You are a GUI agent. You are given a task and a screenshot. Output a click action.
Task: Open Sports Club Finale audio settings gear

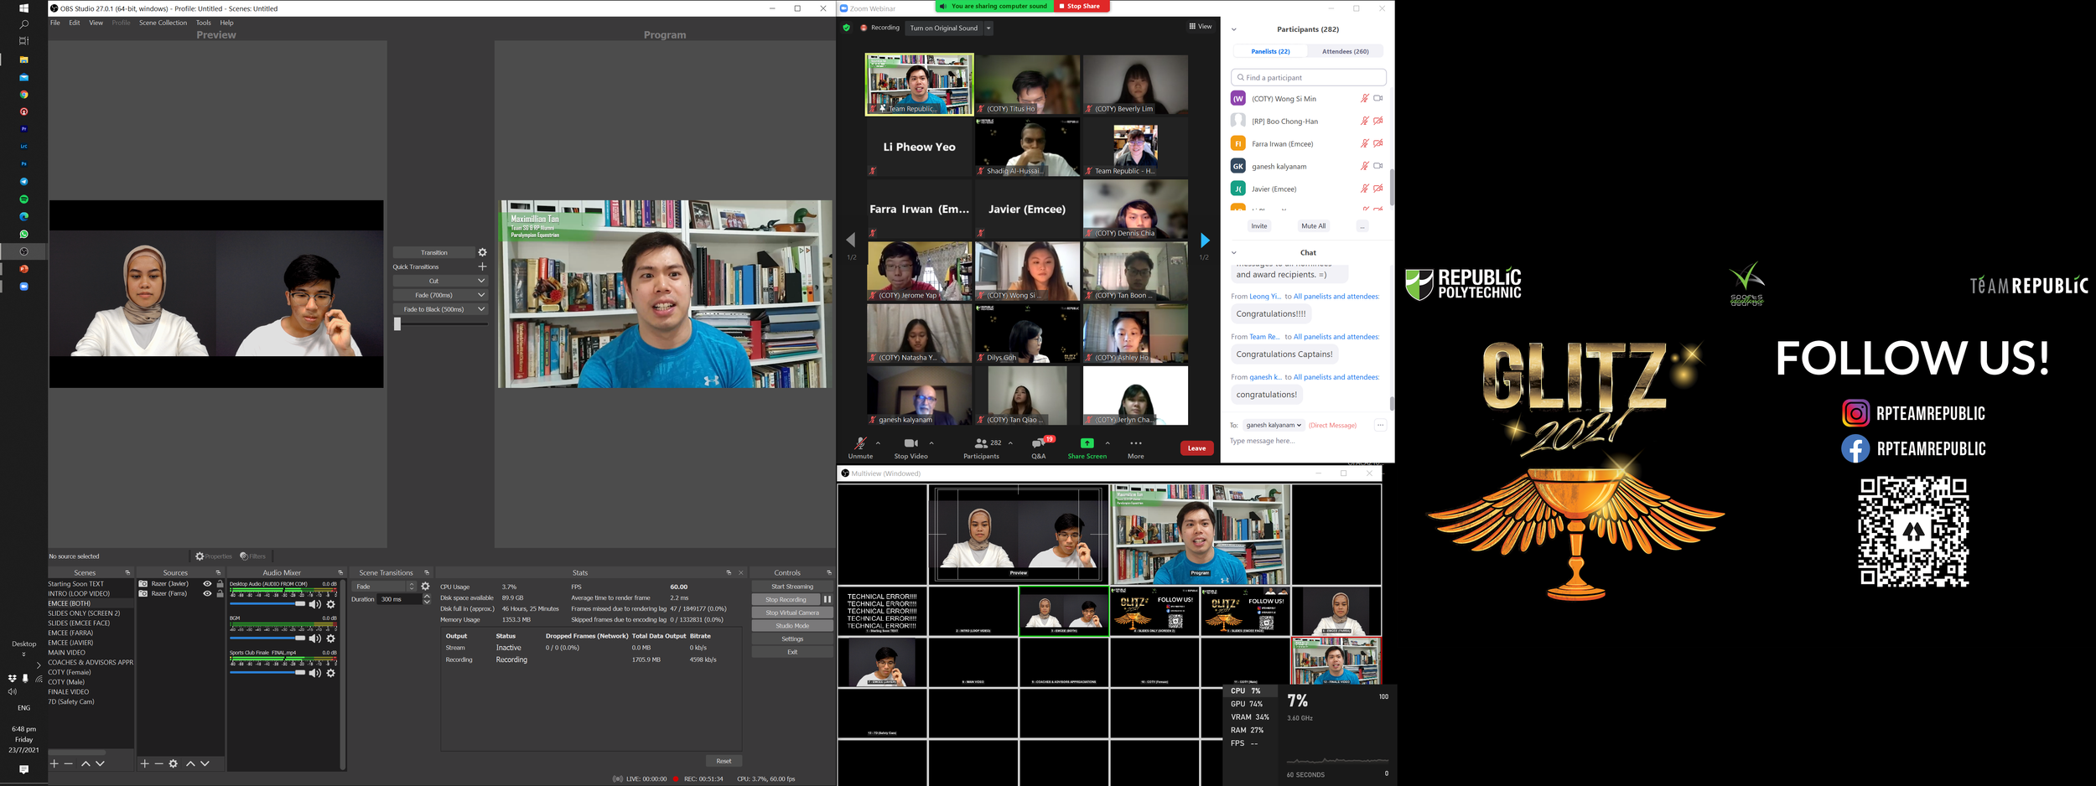(x=331, y=673)
